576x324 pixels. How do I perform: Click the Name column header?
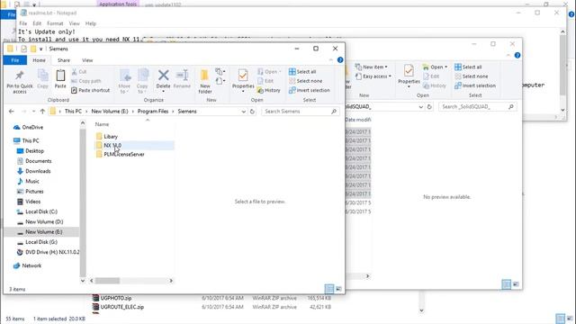102,124
